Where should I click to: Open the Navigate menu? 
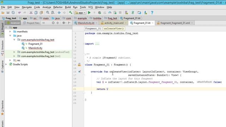[27, 7]
